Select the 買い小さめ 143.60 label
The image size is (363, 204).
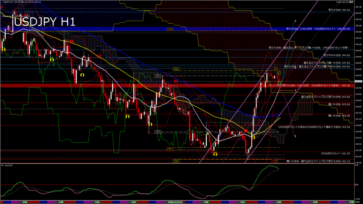339,104
